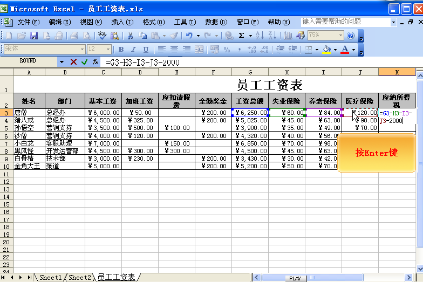Select the 员工工资表 sheet tab
The image size is (423, 282).
(116, 277)
